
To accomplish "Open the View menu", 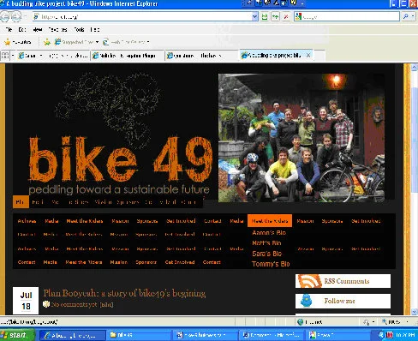I will point(38,29).
